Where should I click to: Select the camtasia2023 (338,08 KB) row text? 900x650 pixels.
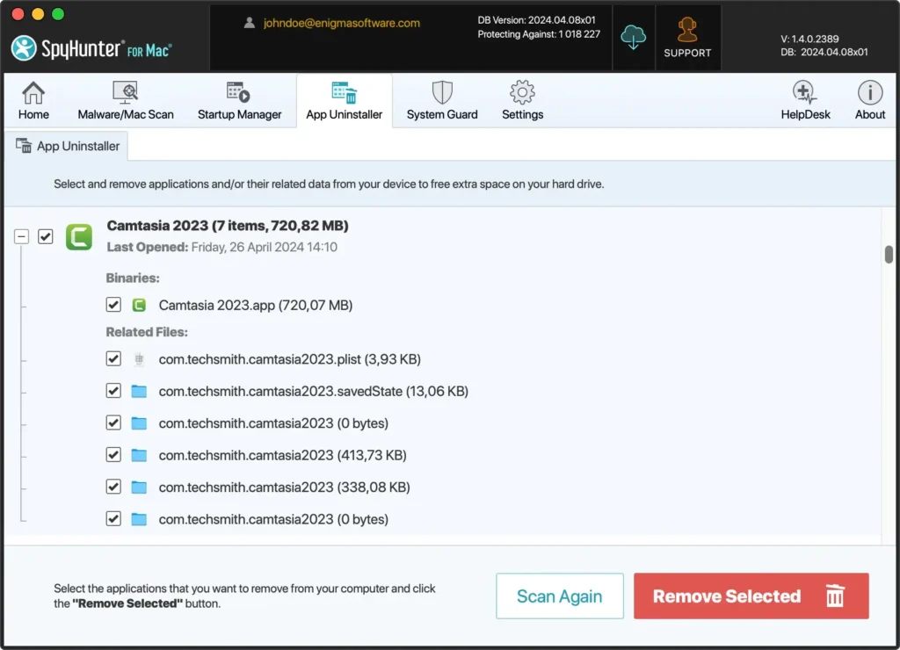point(284,487)
